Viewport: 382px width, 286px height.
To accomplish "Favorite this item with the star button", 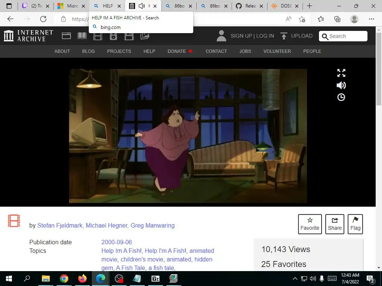I will tap(310, 224).
